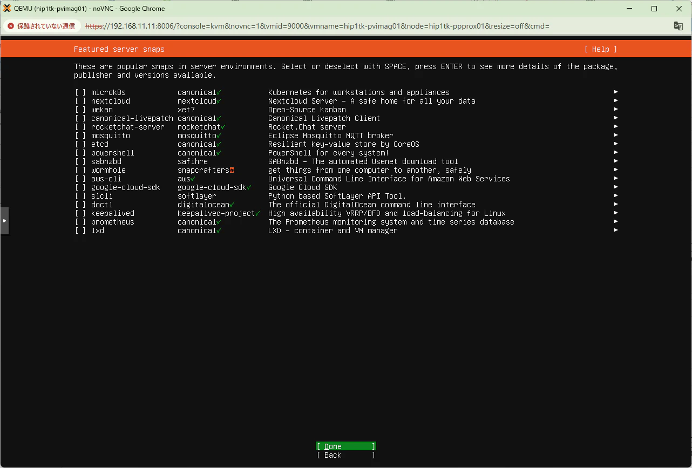Click the 'softlayer' publisher name

tap(197, 196)
